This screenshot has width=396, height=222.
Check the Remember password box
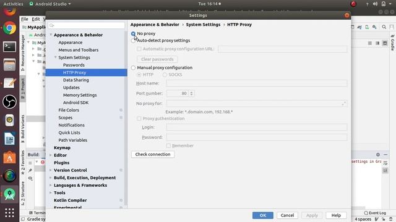168,146
